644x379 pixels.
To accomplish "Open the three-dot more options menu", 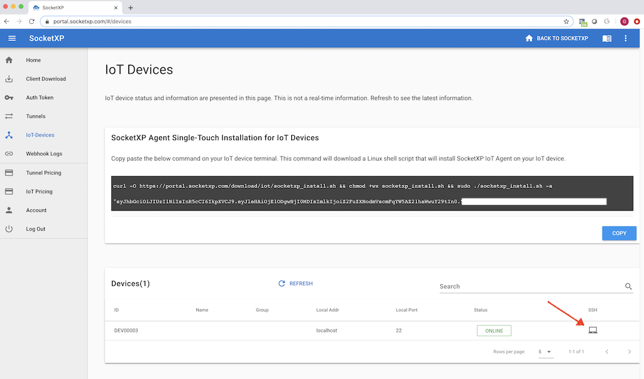I will (x=625, y=38).
